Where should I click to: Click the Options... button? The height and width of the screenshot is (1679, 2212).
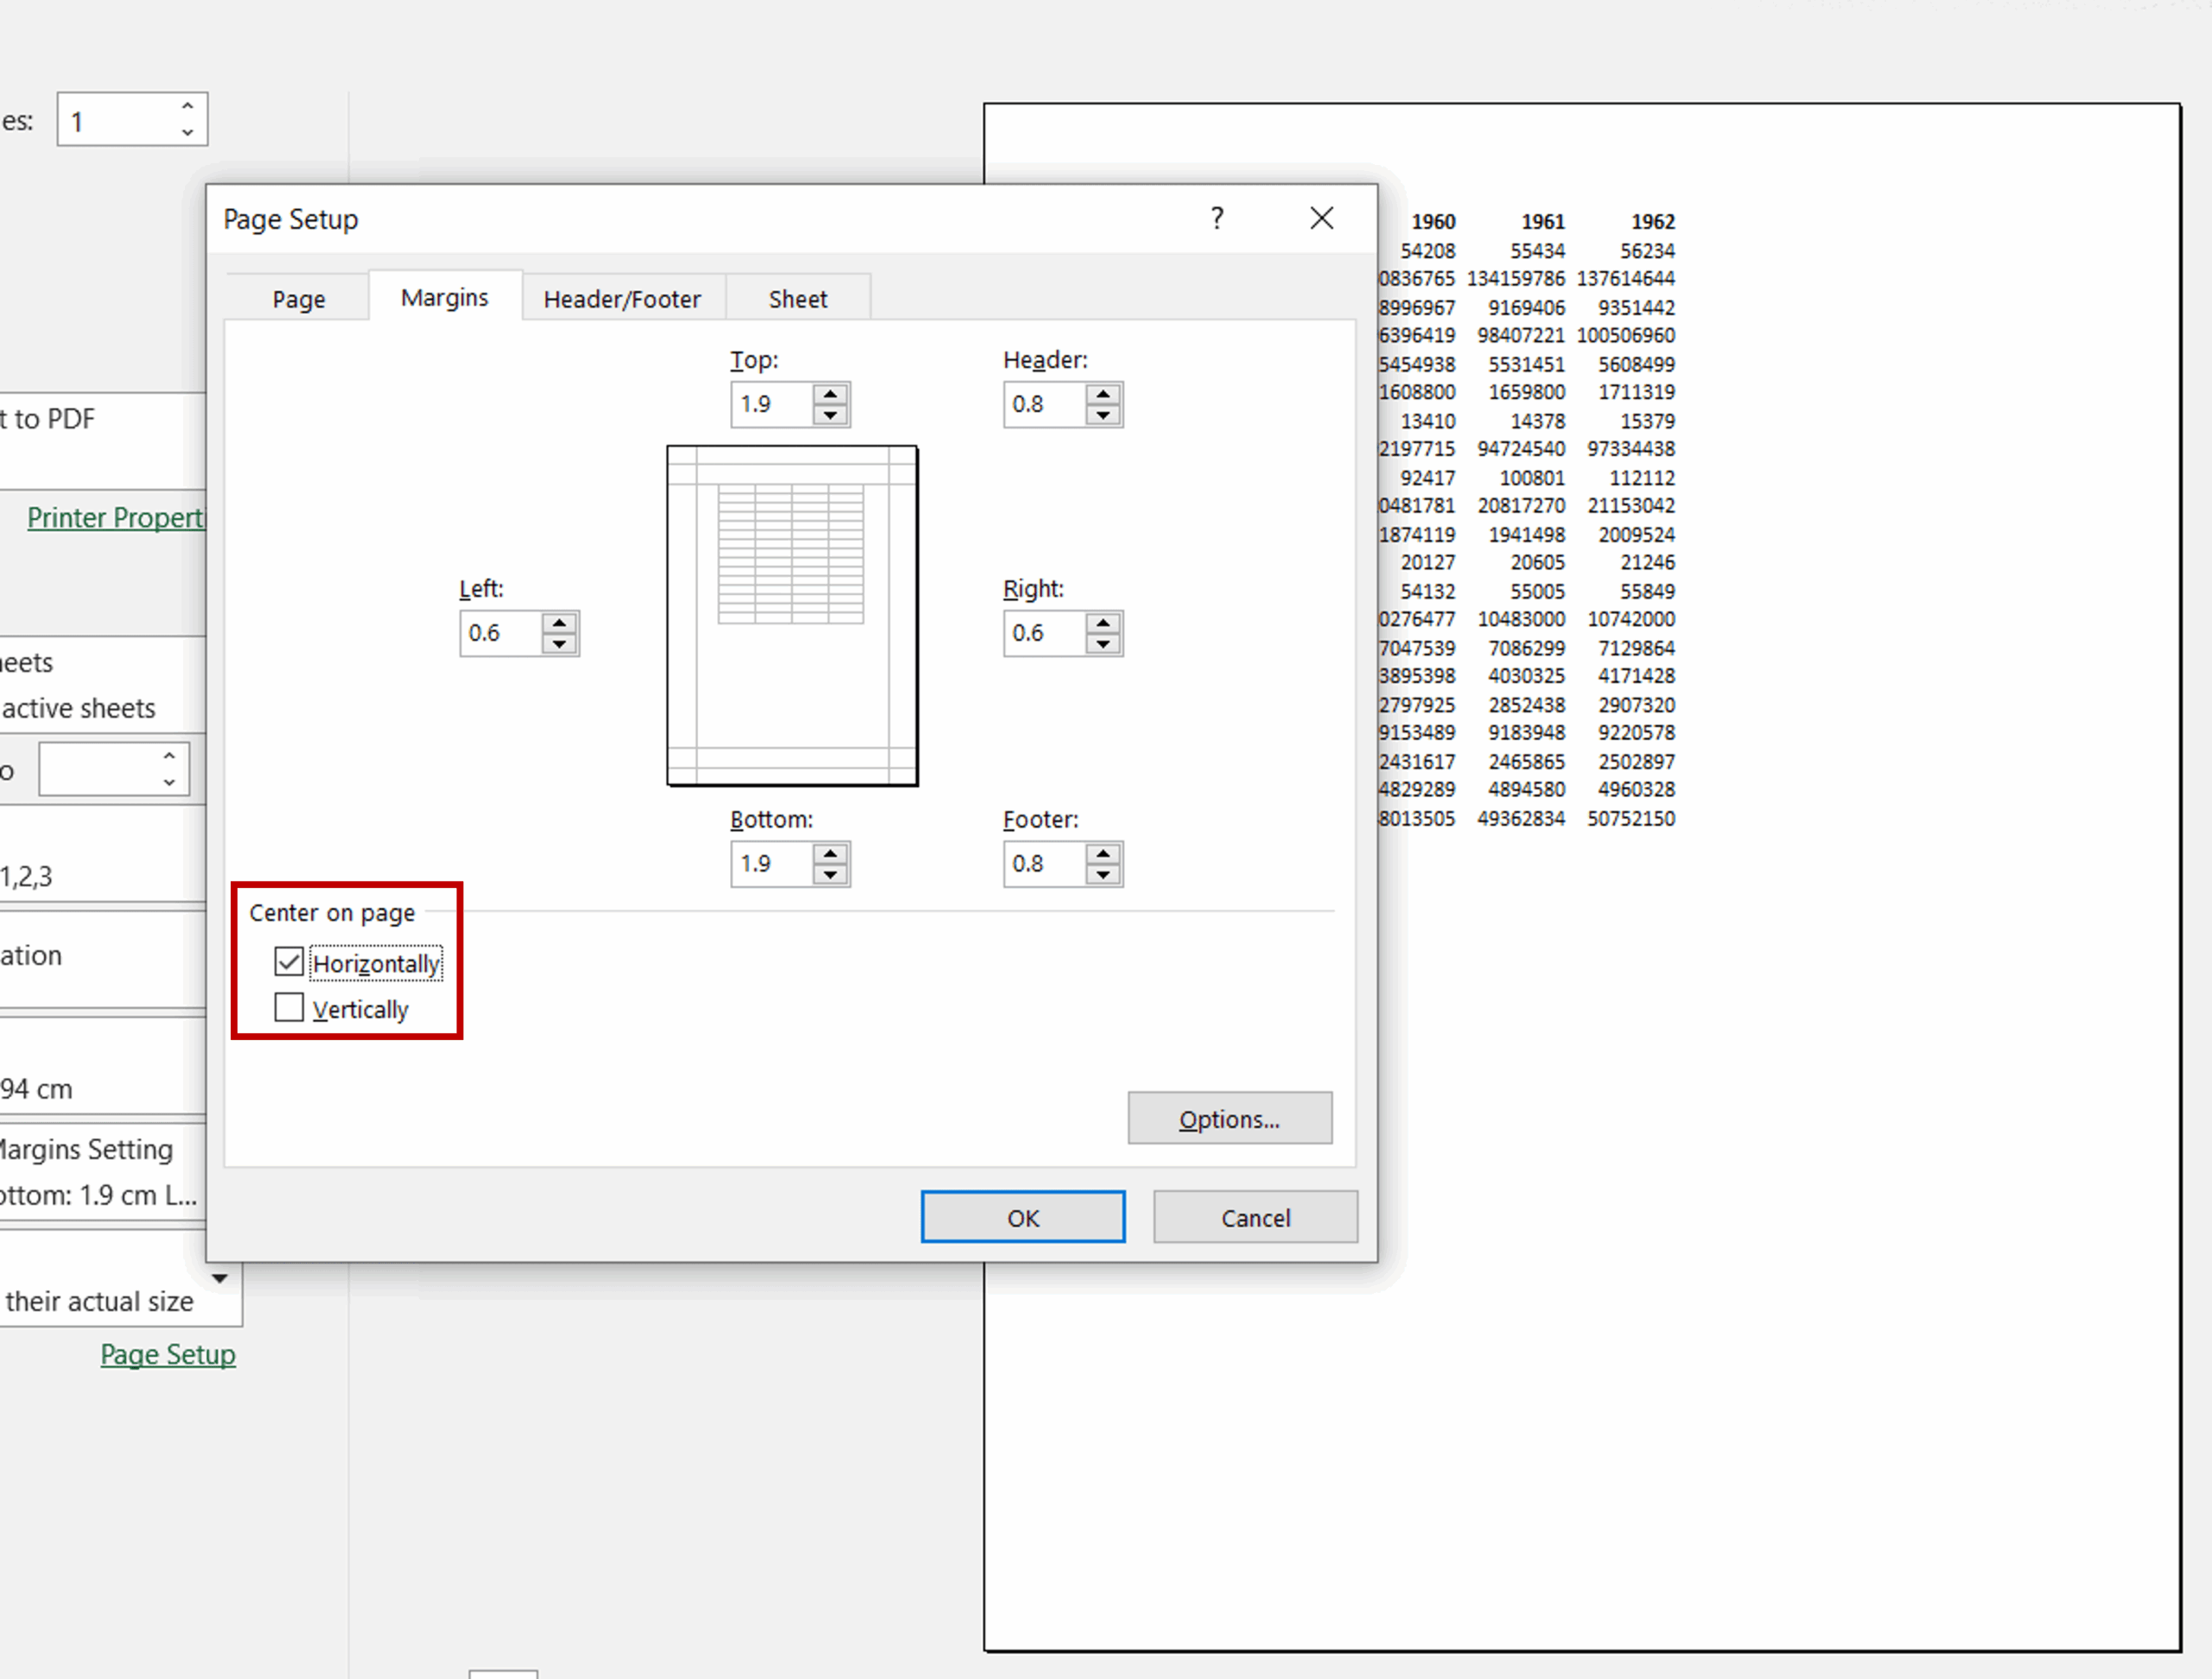click(x=1229, y=1118)
